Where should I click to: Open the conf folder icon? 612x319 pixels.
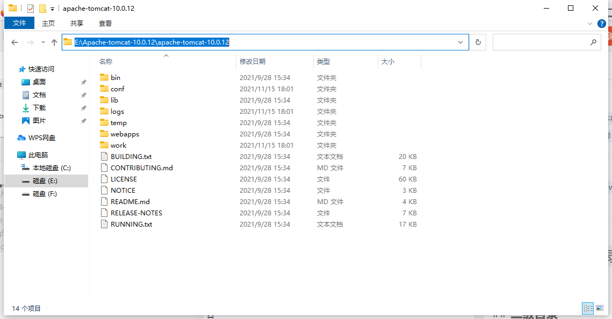pyautogui.click(x=104, y=89)
